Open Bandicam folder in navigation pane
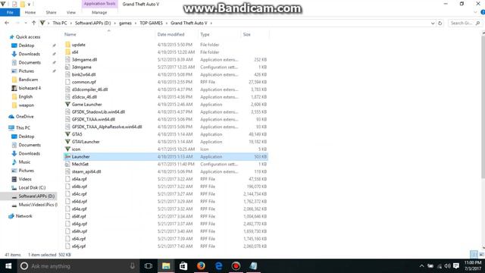Screen dimensions: 485x273 [x=28, y=80]
